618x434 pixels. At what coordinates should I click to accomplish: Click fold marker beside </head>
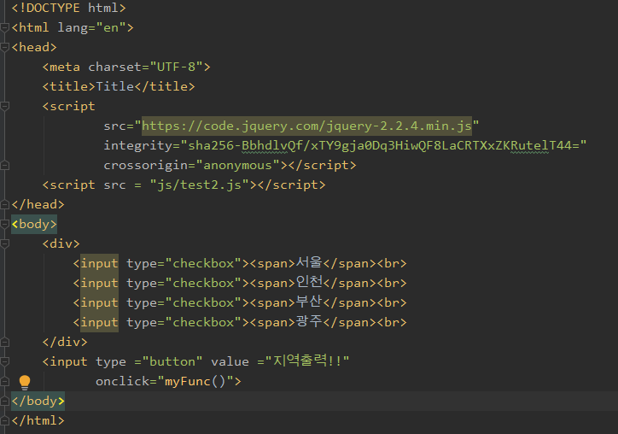[x=4, y=204]
